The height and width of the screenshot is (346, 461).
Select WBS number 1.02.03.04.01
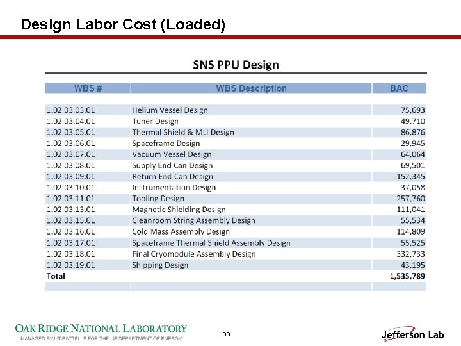pyautogui.click(x=71, y=121)
